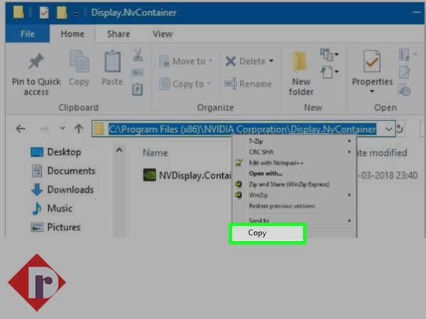Click the Delete button
The height and width of the screenshot is (319, 426).
[x=246, y=61]
